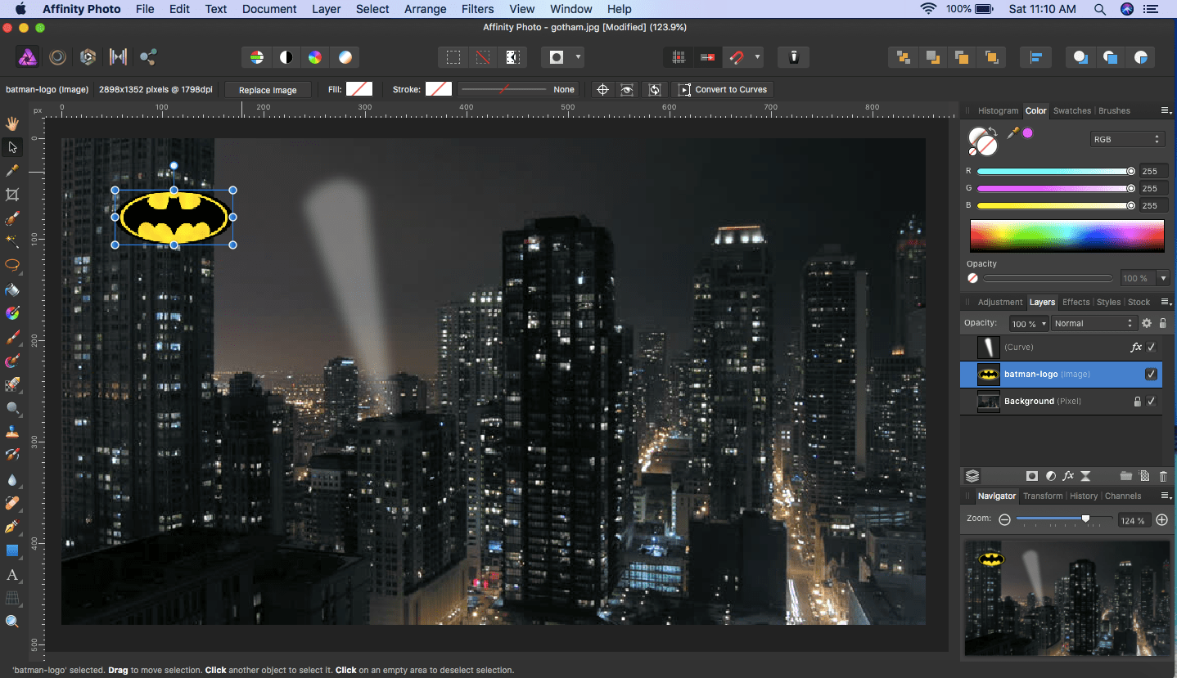Expand the layer Opacity percentage dropdown
Screen dimensions: 1177x678
click(x=1030, y=324)
